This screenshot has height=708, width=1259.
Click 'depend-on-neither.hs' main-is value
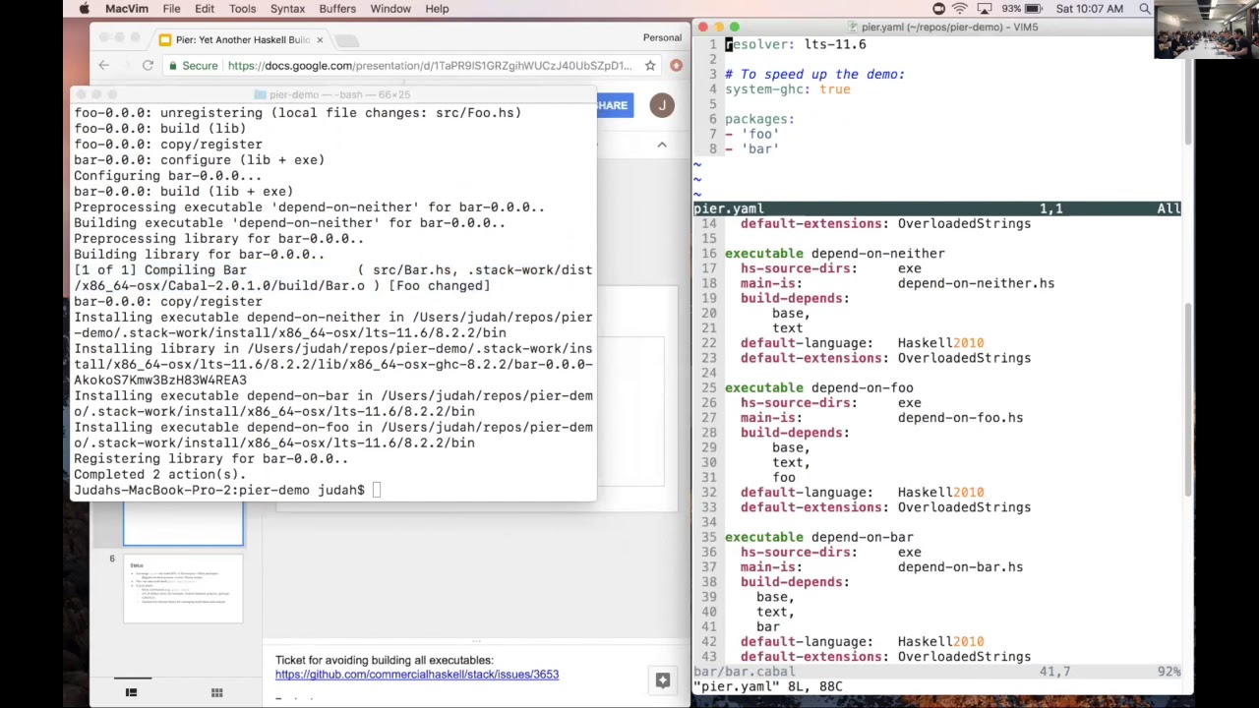click(976, 283)
